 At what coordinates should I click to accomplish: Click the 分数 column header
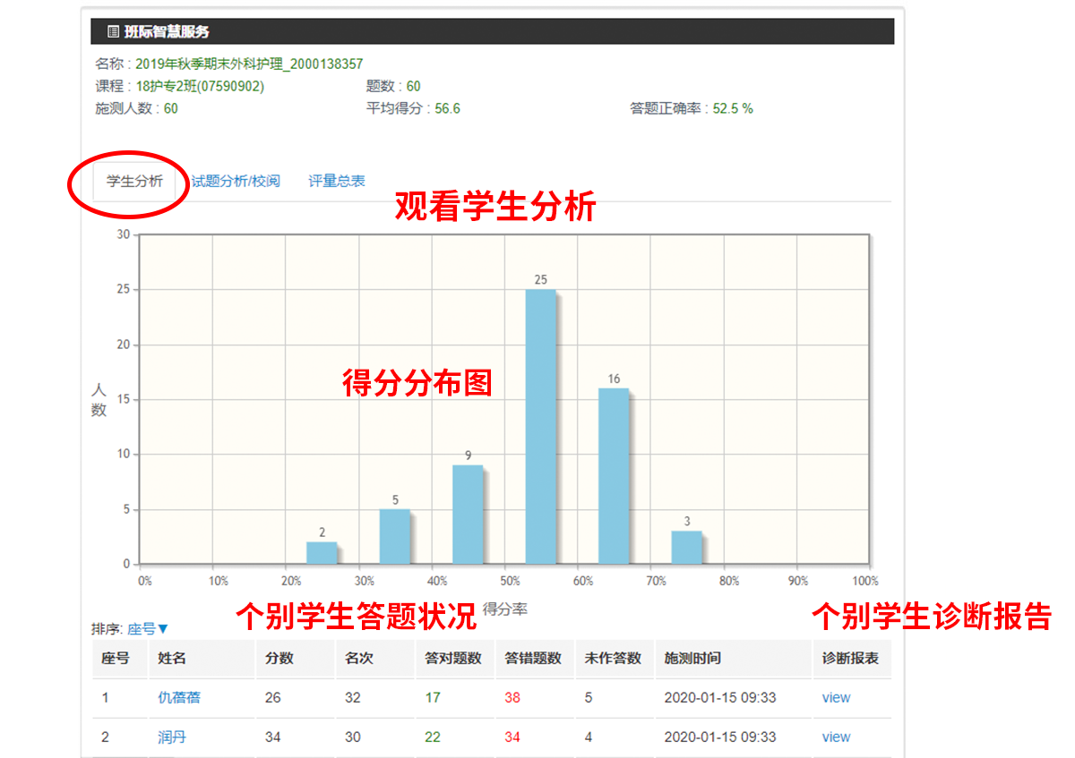[x=279, y=658]
